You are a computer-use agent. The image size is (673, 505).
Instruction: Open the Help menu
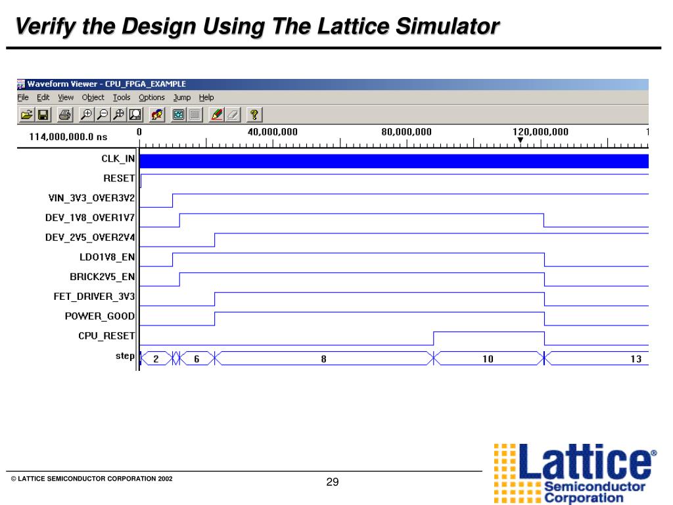click(x=206, y=97)
